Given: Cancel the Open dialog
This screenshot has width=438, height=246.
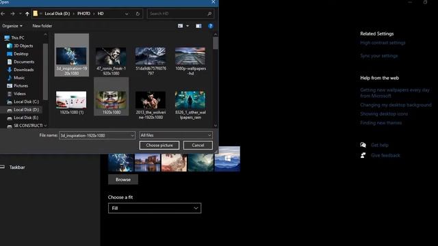Looking at the screenshot, I should click(x=198, y=146).
